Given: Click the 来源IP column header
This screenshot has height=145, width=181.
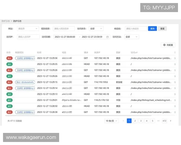Looking at the screenshot, I should tap(97, 53).
